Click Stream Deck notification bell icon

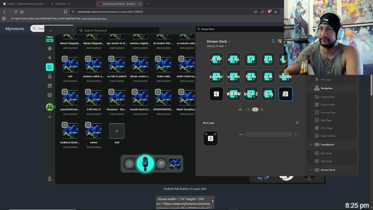pos(273,41)
